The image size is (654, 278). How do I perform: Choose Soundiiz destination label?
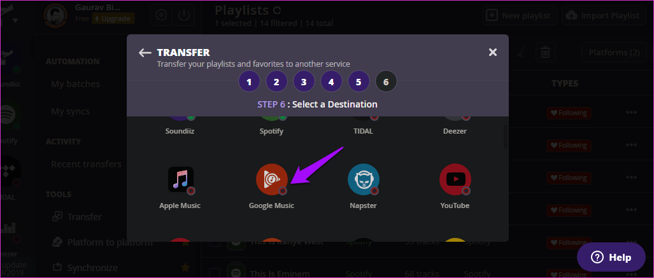click(180, 131)
